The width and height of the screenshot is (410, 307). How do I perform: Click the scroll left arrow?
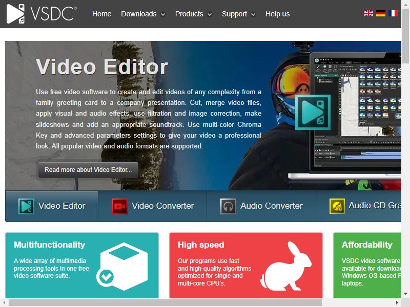click(4, 303)
